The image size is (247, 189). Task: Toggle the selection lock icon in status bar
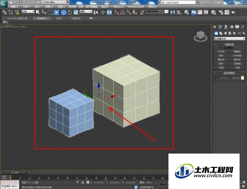[82, 183]
